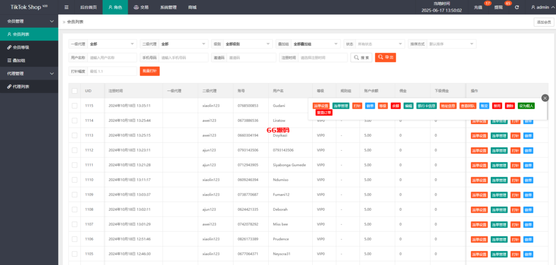Click the 批量打针 button
556x265 pixels.
point(150,71)
